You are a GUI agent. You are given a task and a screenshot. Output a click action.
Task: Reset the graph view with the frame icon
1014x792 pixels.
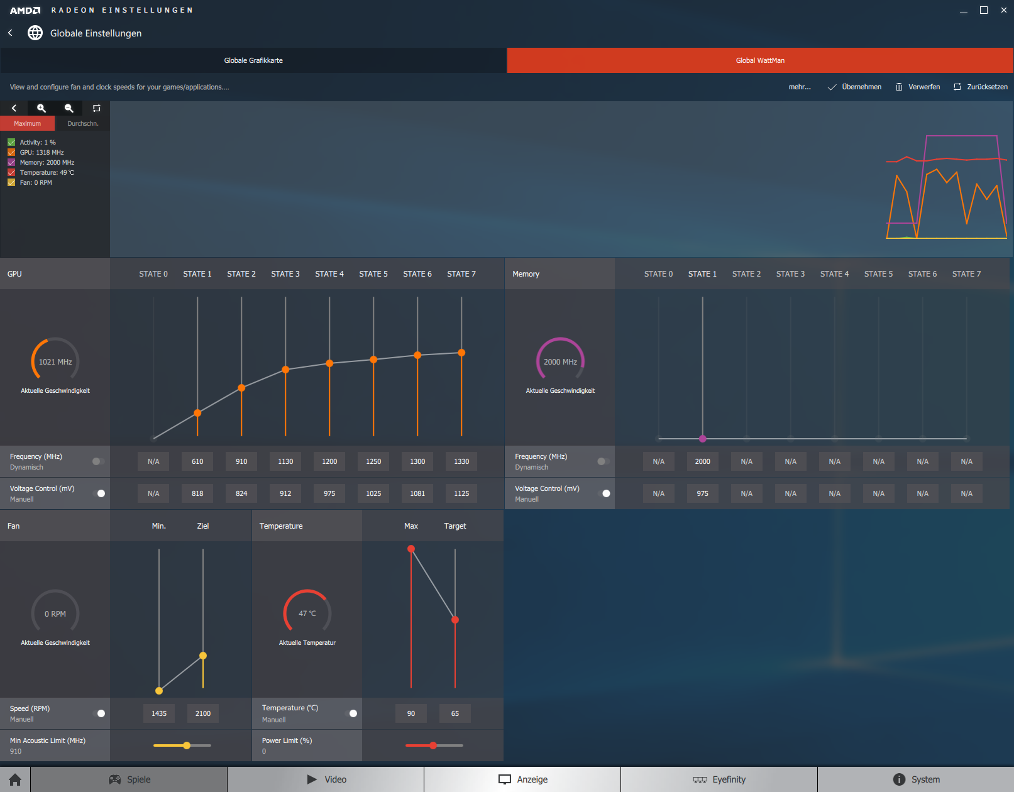pos(96,108)
